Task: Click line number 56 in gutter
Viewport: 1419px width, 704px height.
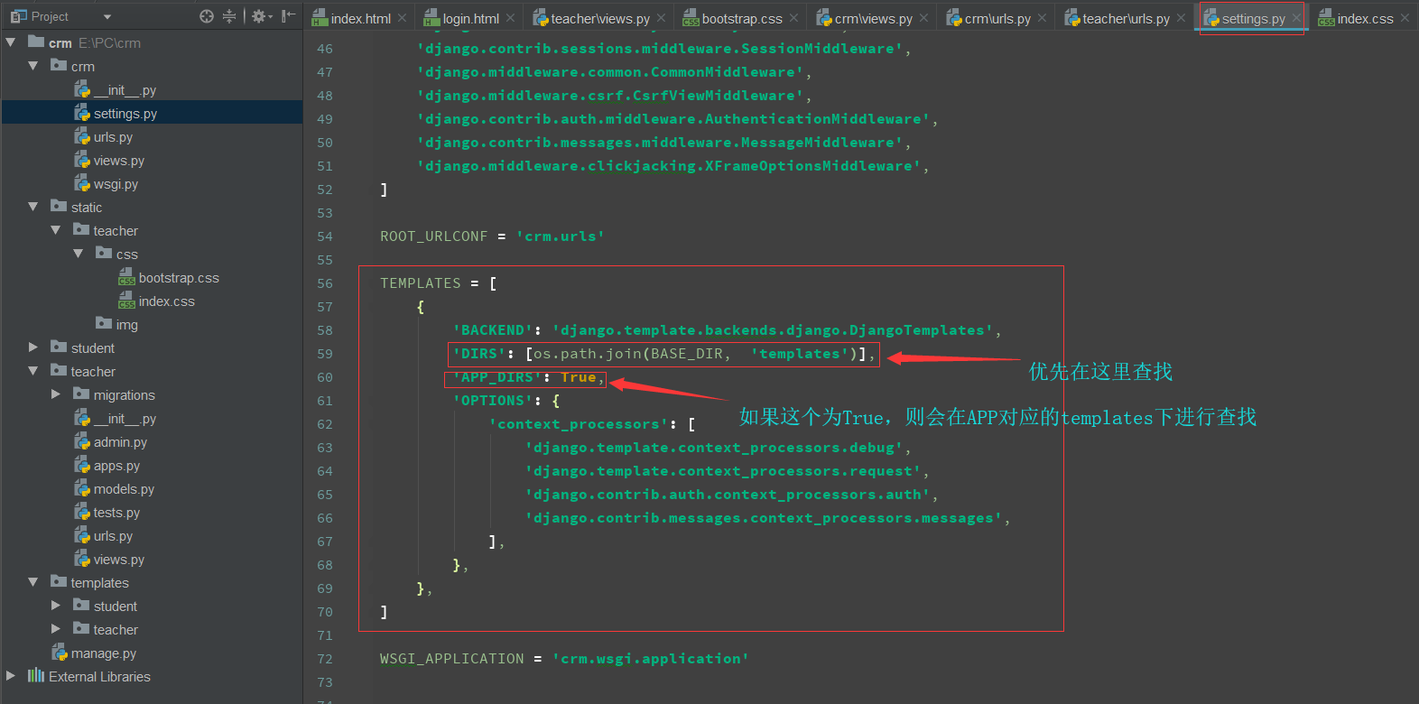Action: (325, 283)
